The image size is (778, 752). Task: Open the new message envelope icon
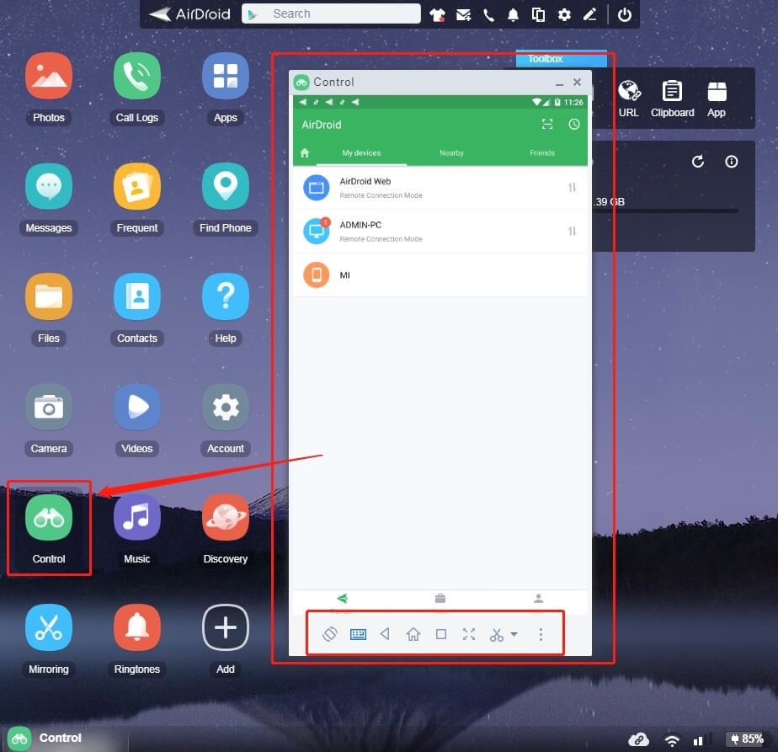coord(463,15)
